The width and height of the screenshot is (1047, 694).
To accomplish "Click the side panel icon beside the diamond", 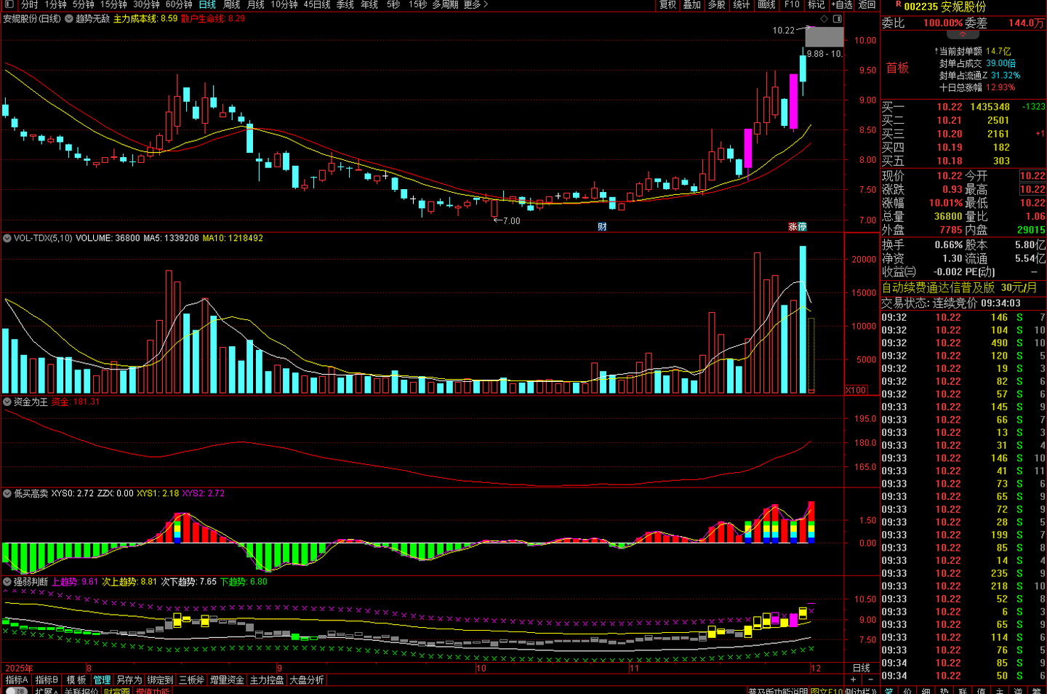I will 838,19.
